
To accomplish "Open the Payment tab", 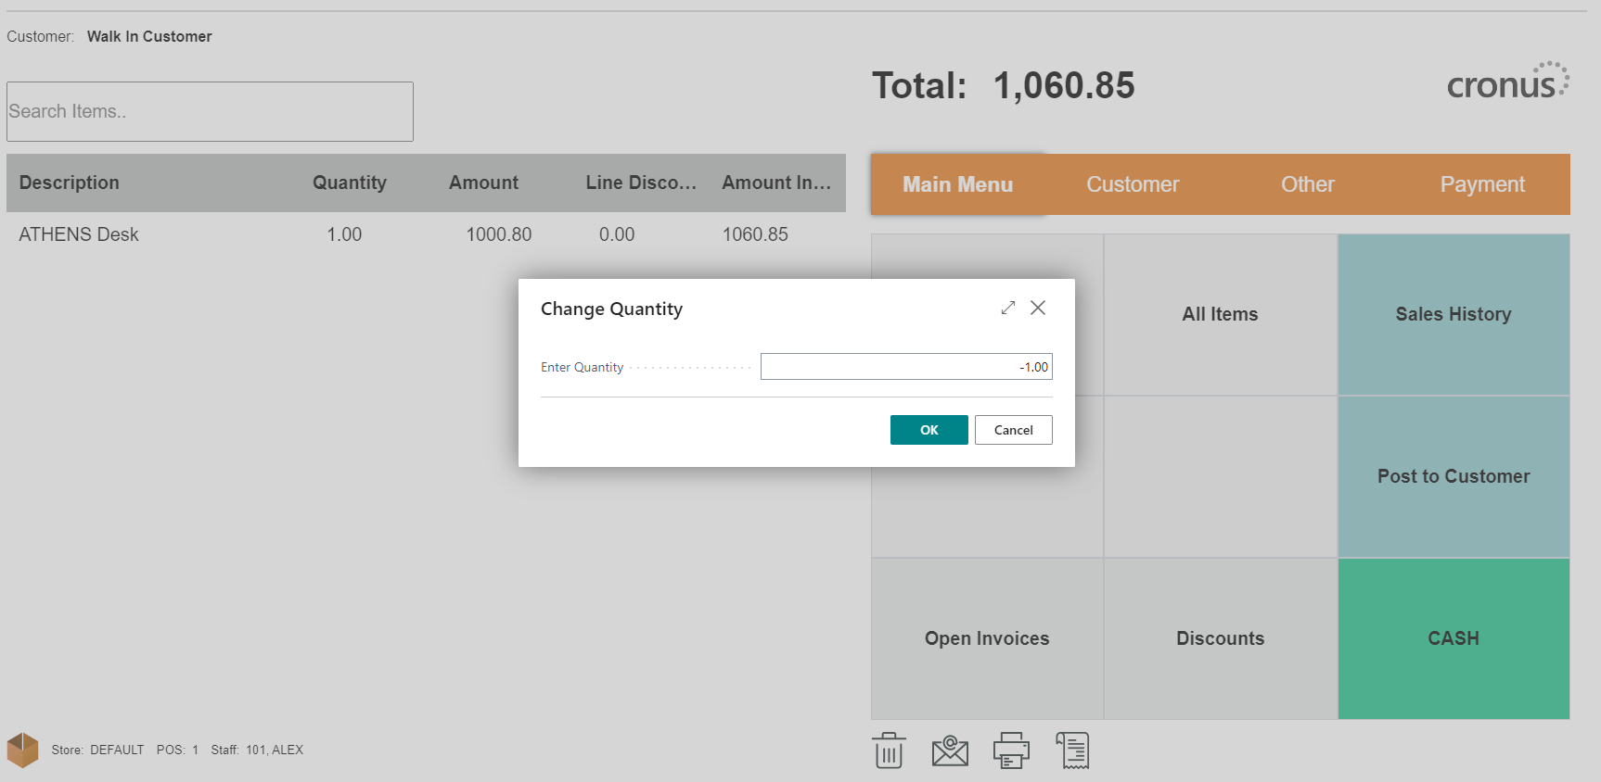I will point(1481,184).
